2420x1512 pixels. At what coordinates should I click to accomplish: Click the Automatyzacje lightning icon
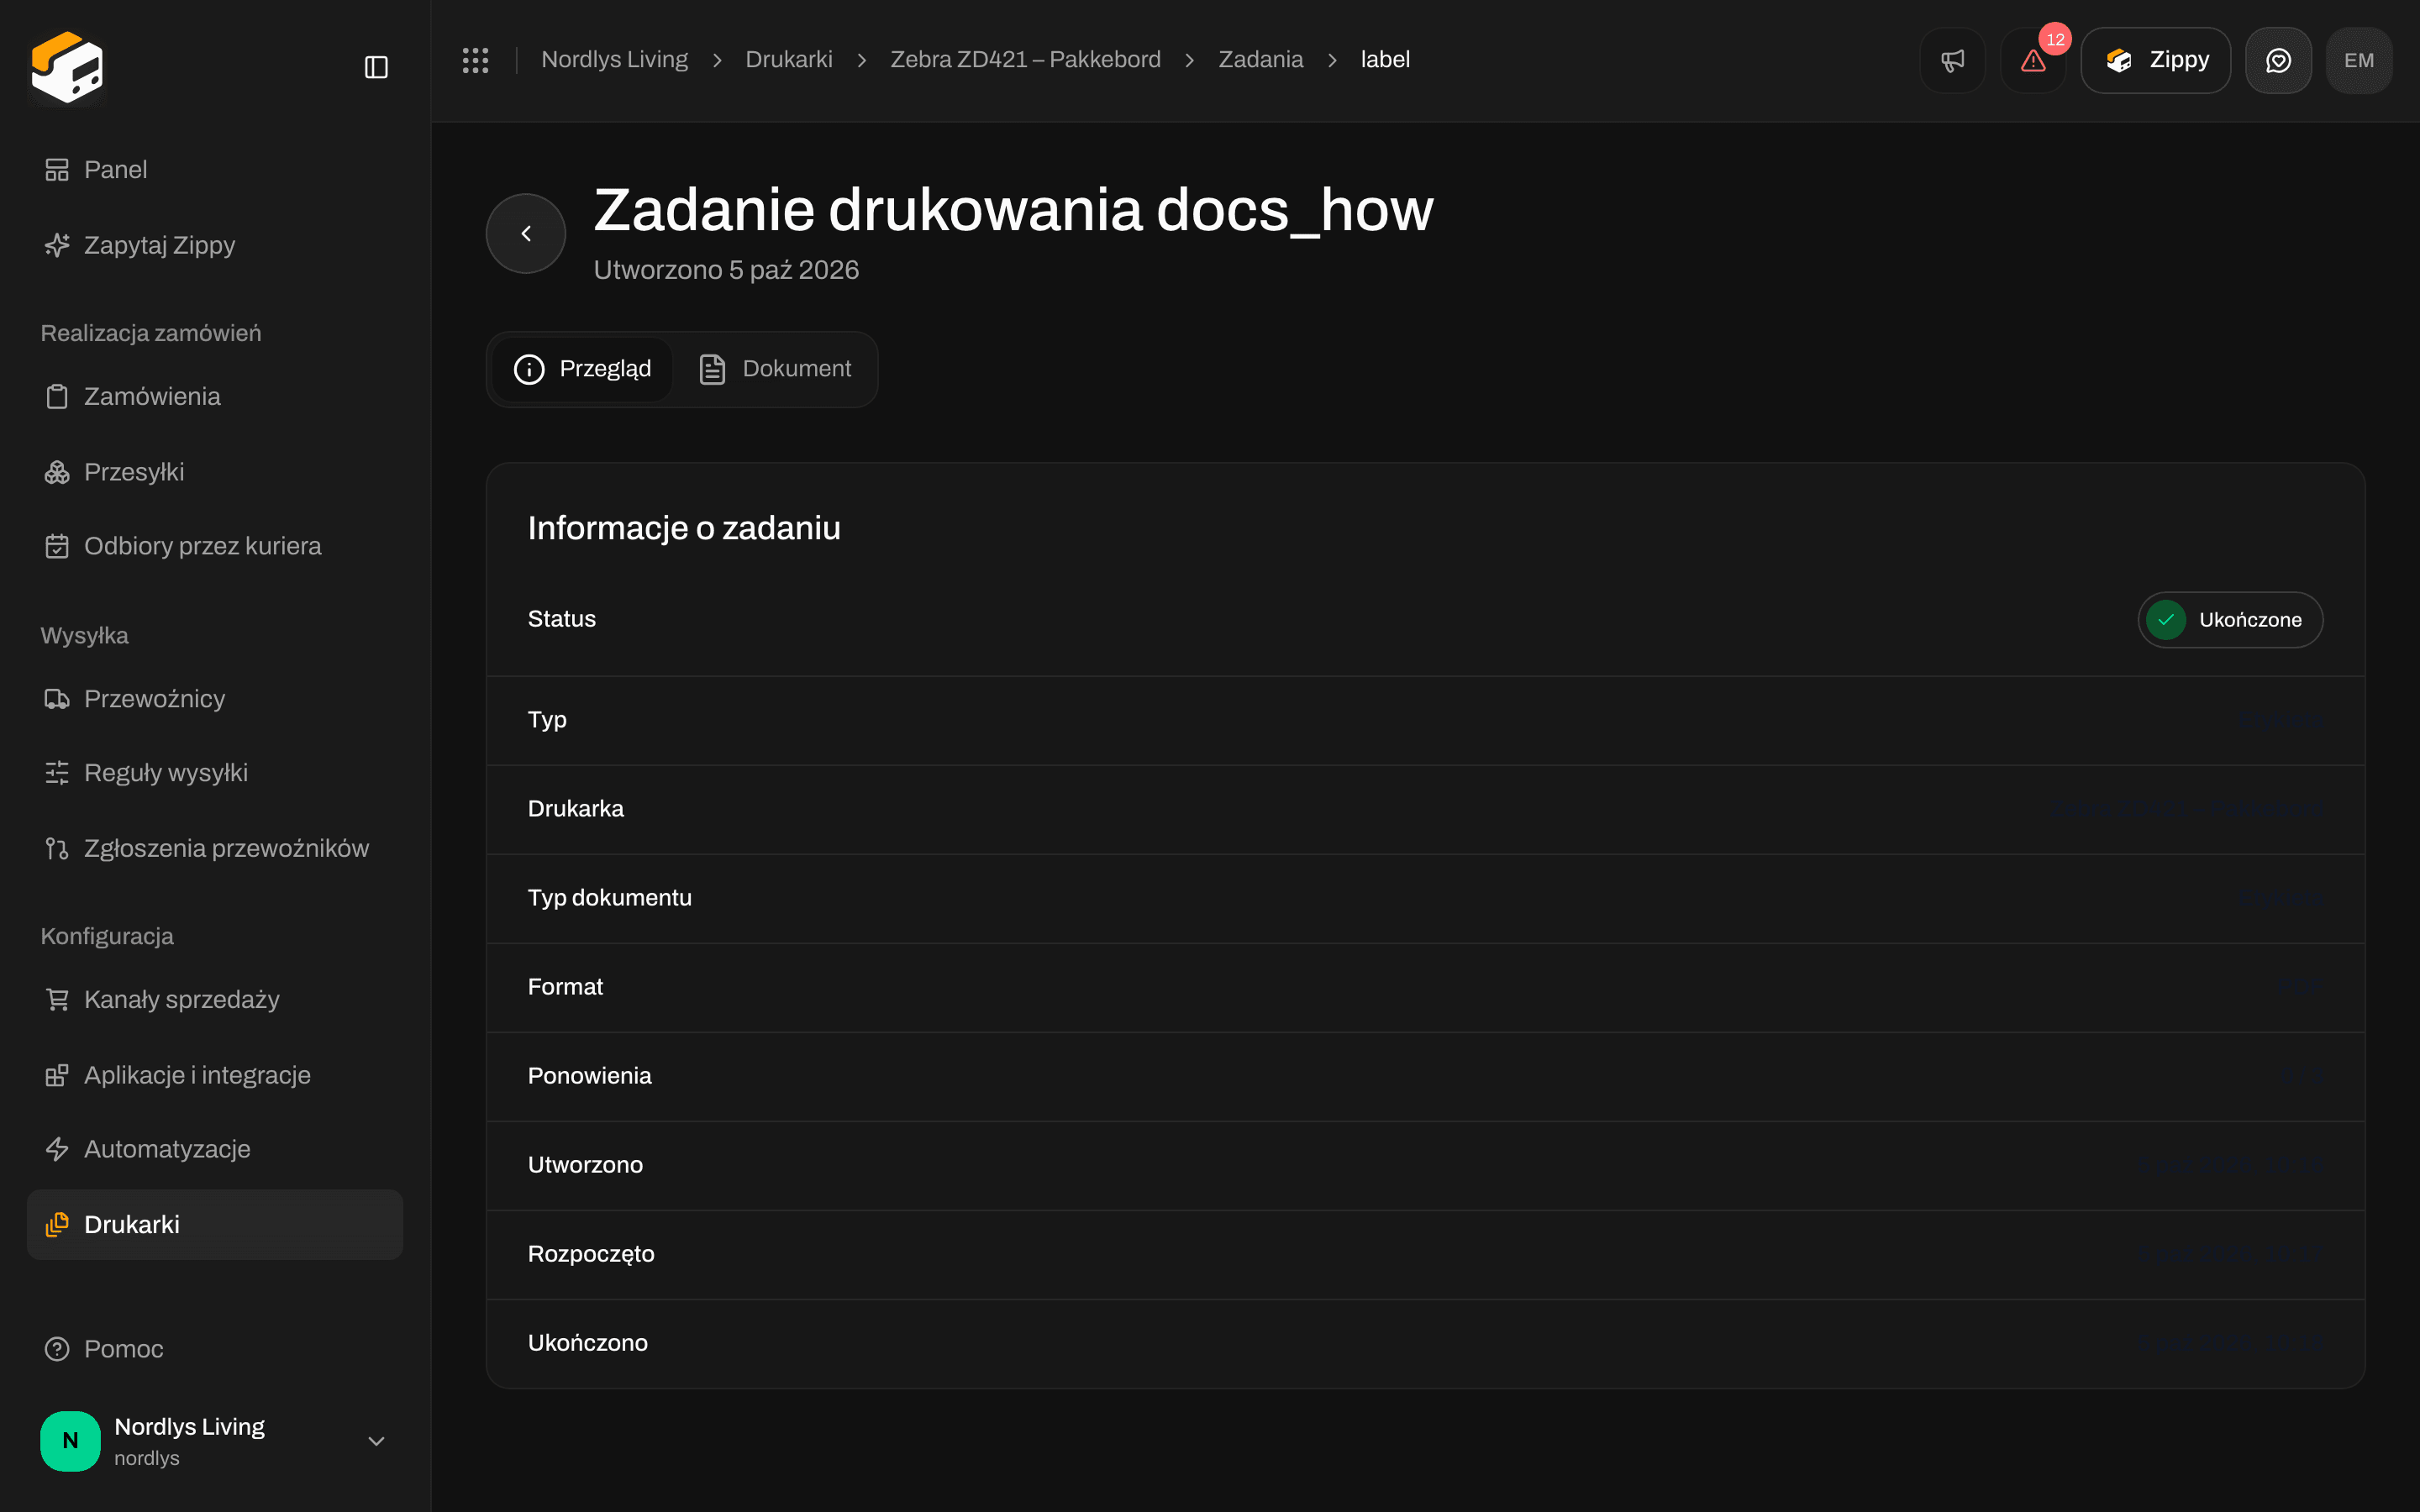tap(57, 1149)
